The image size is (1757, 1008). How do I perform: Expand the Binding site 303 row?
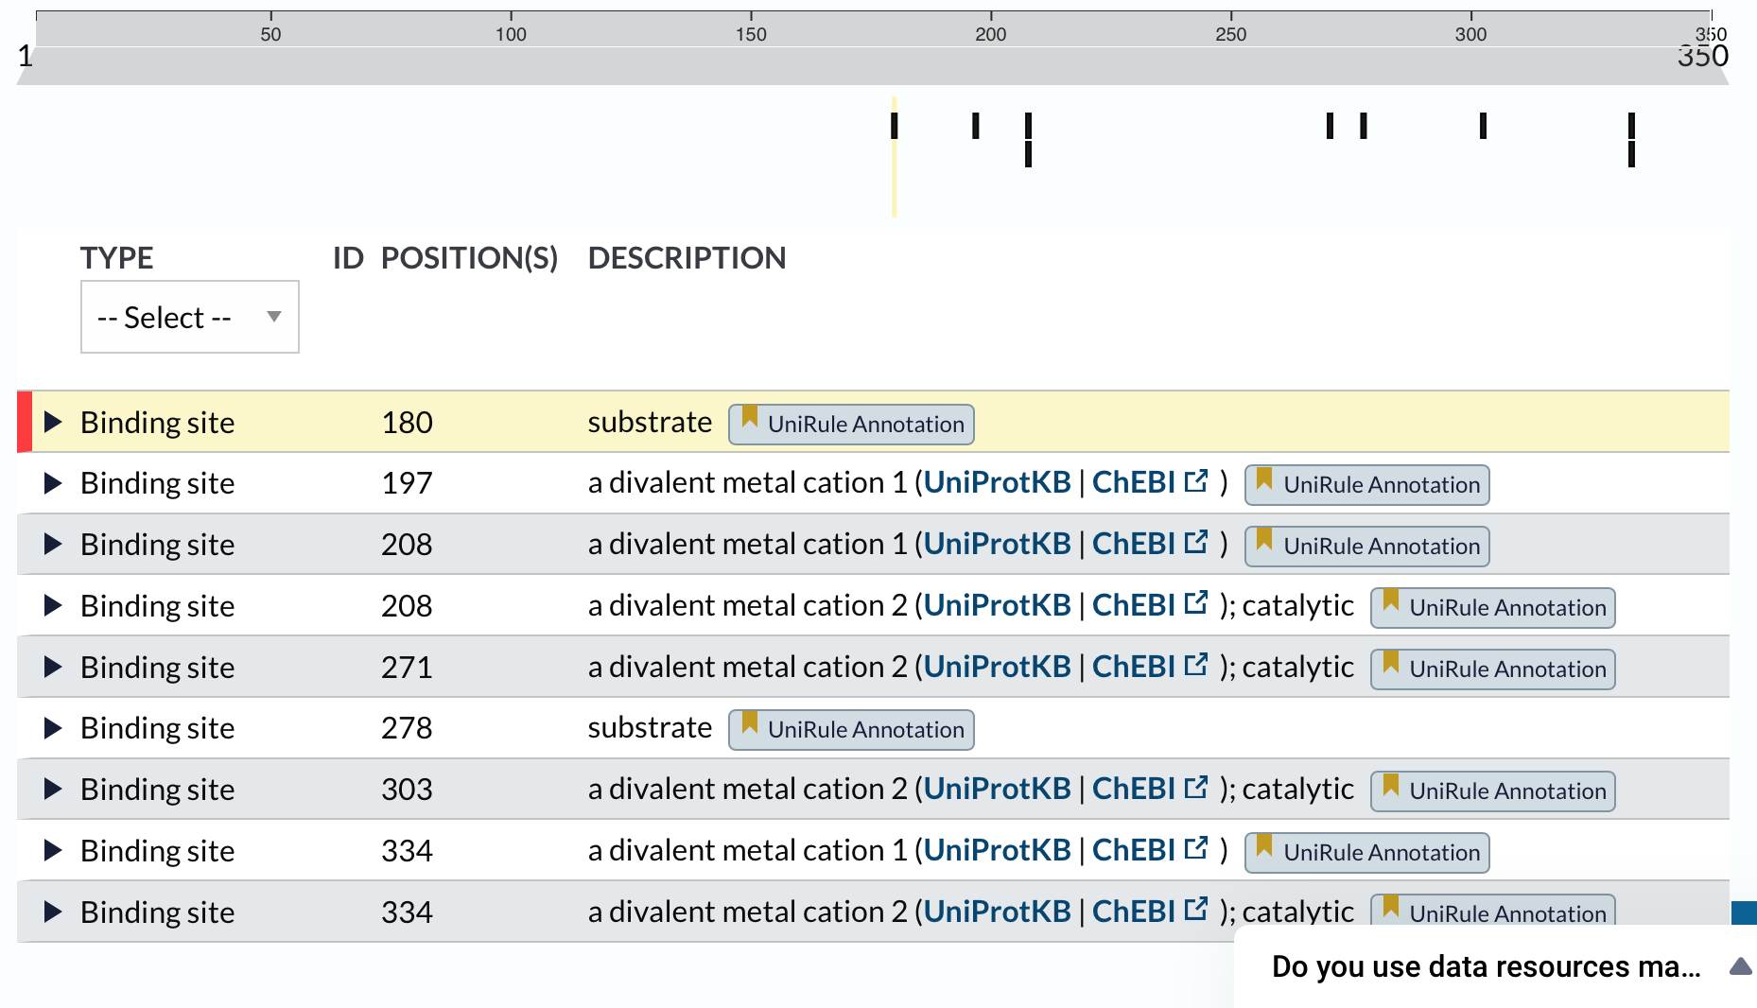click(53, 789)
